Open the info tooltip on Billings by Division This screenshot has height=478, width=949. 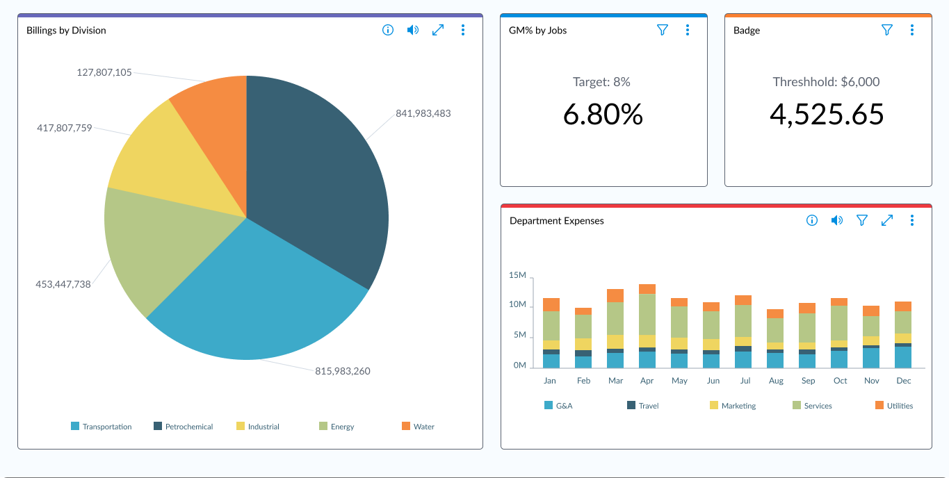(x=387, y=30)
